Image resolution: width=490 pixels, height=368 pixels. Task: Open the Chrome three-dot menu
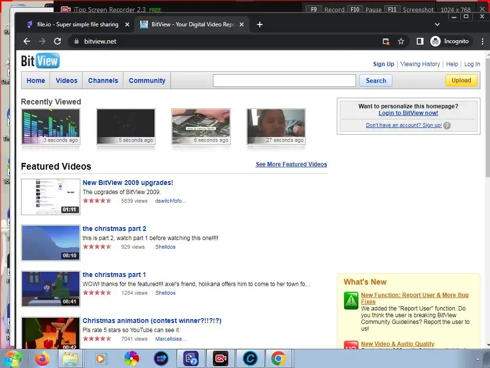(x=482, y=41)
